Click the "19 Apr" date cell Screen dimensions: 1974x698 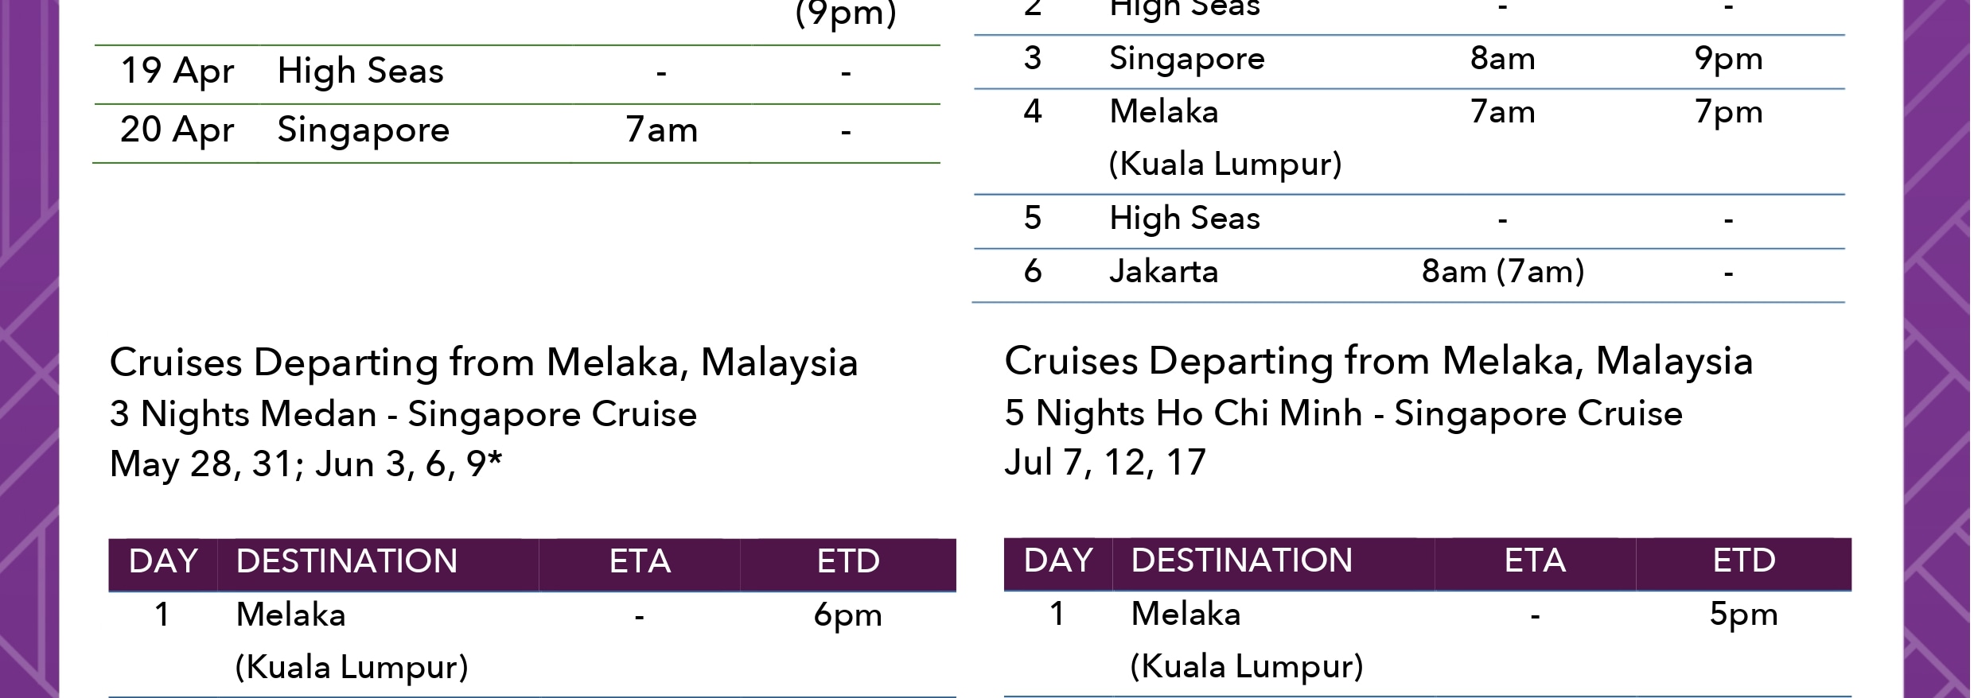[177, 71]
